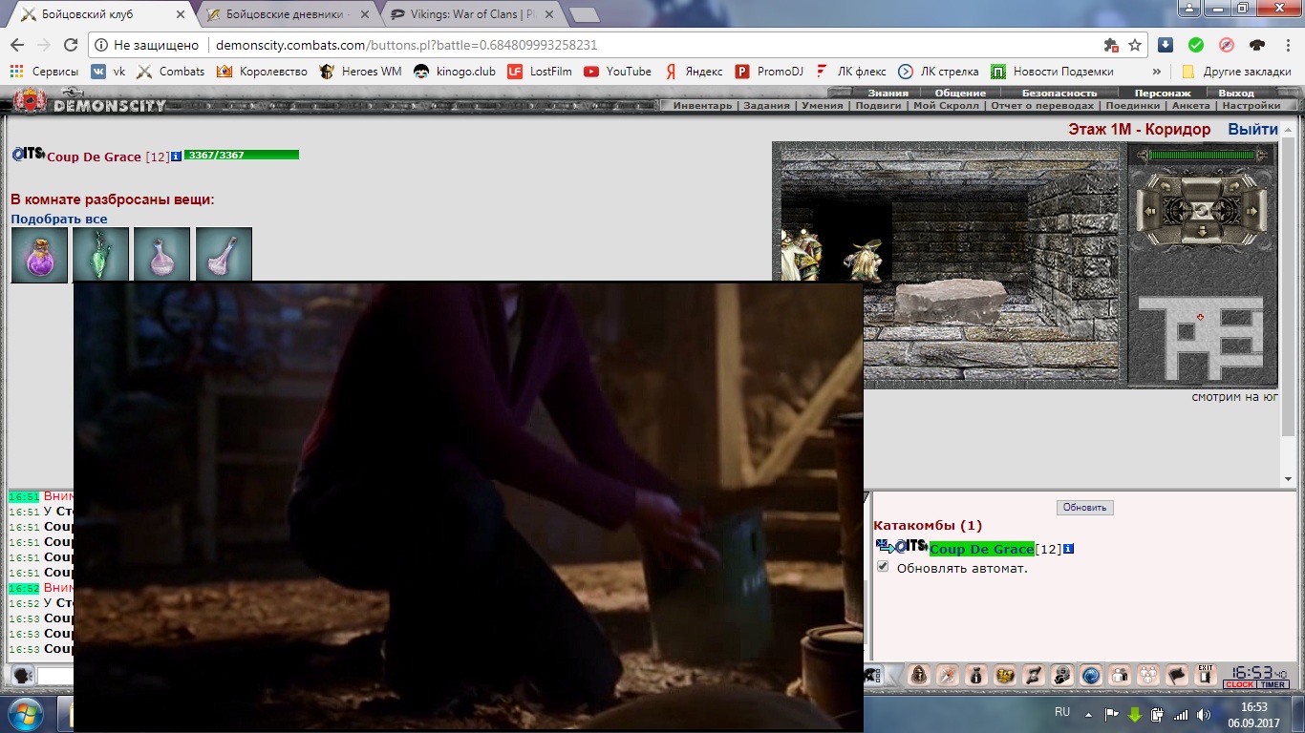Open the Персонаж top menu

point(1163,93)
